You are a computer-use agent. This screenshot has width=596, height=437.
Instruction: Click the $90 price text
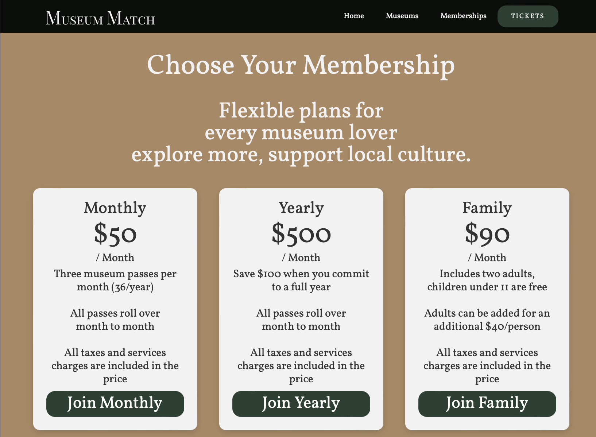[x=487, y=233]
